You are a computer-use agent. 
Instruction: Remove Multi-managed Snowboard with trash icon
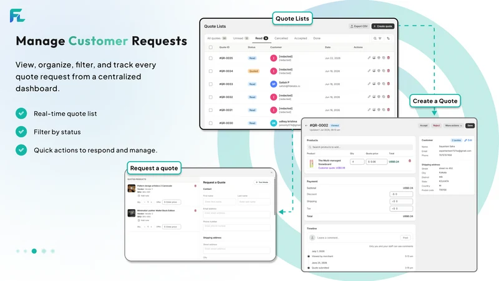pyautogui.click(x=410, y=161)
